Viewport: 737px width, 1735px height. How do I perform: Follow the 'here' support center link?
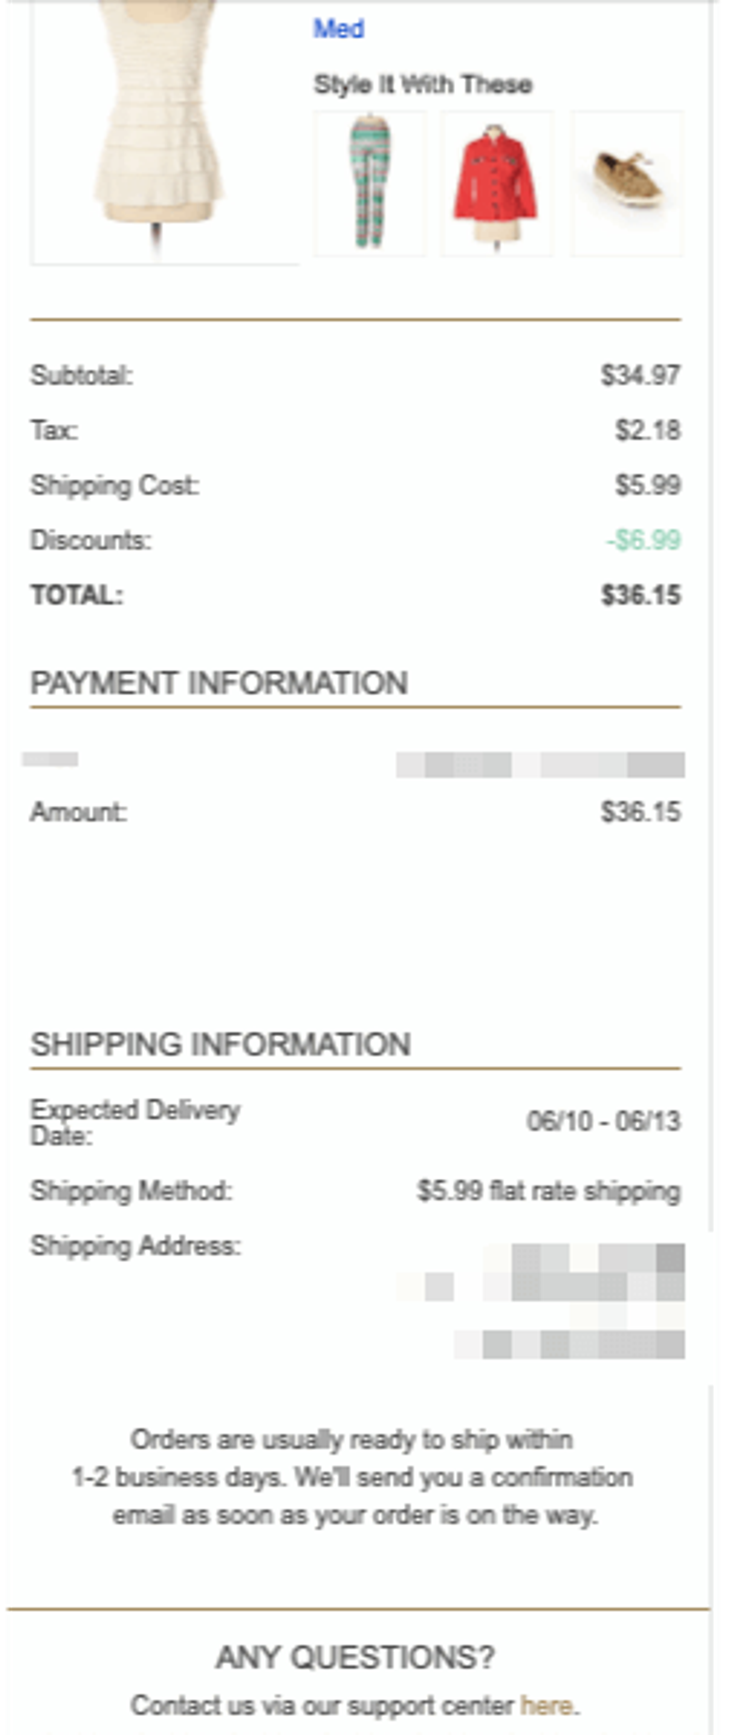coord(547,1705)
